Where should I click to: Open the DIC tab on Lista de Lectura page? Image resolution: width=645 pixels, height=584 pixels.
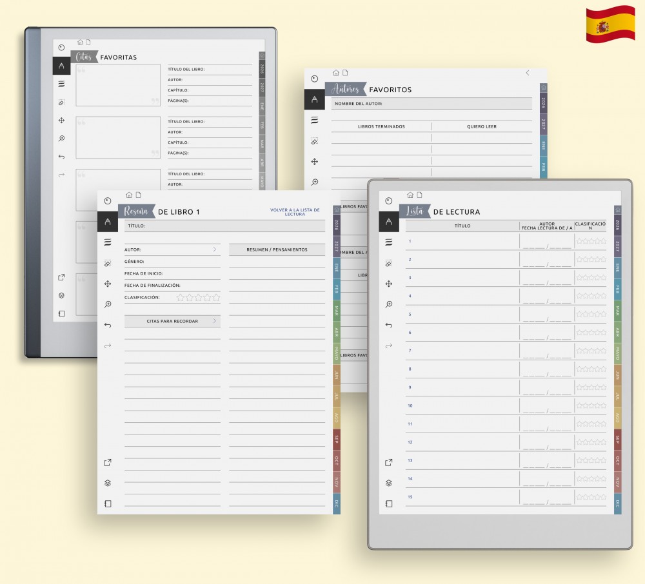click(617, 503)
